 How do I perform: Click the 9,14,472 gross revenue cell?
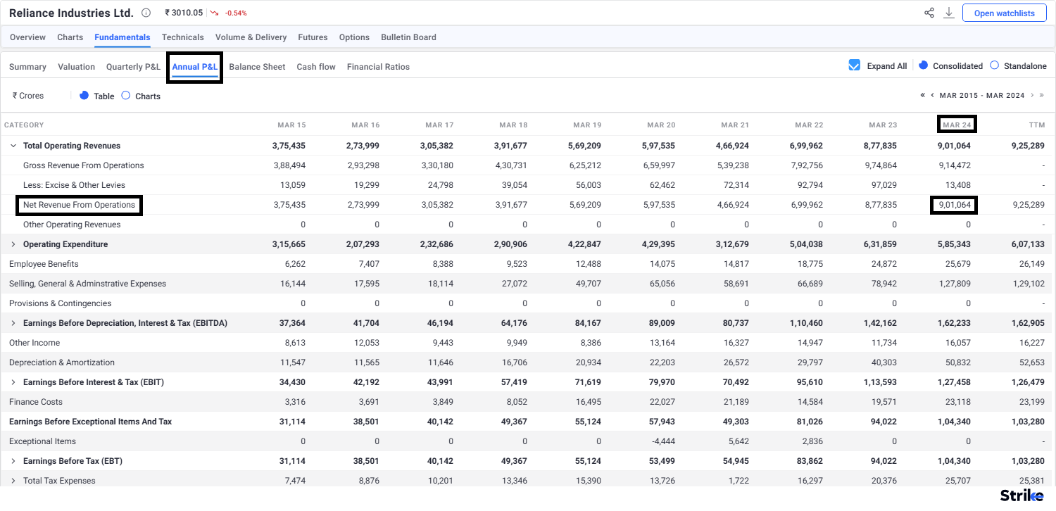pyautogui.click(x=955, y=165)
